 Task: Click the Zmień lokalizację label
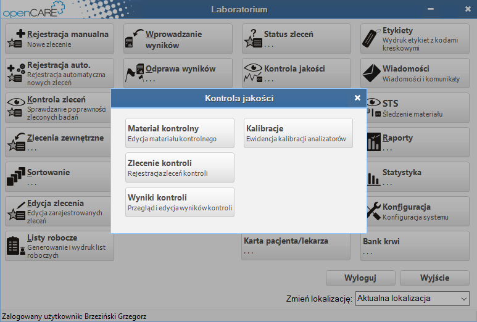coord(319,299)
